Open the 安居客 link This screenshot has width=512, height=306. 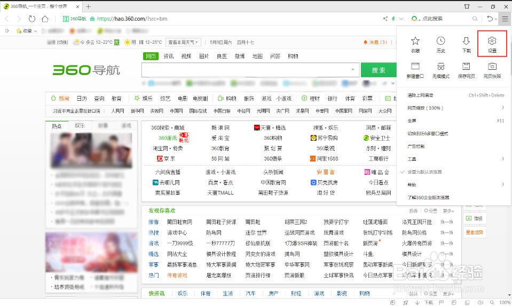click(326, 172)
